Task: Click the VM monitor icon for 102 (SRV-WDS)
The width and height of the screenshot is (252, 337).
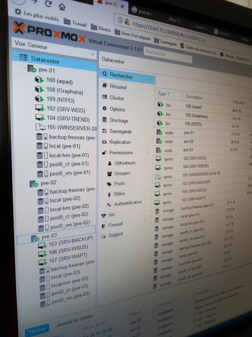Action: pos(40,109)
